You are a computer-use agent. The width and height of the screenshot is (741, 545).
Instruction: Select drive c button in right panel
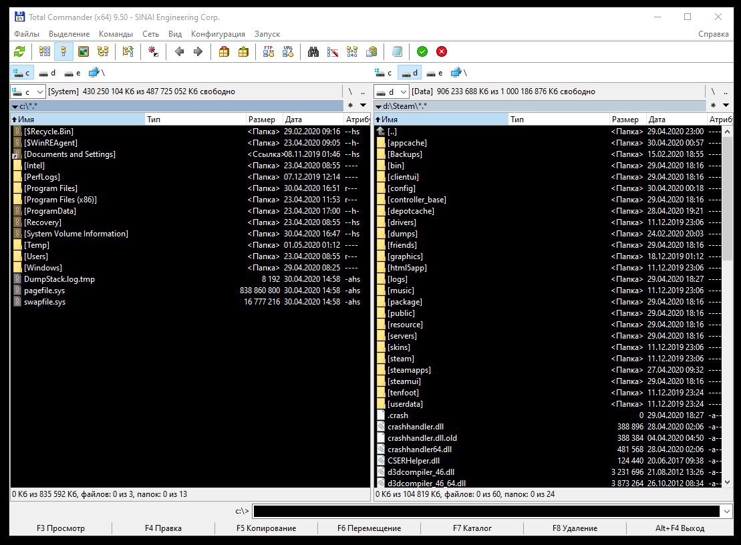384,73
